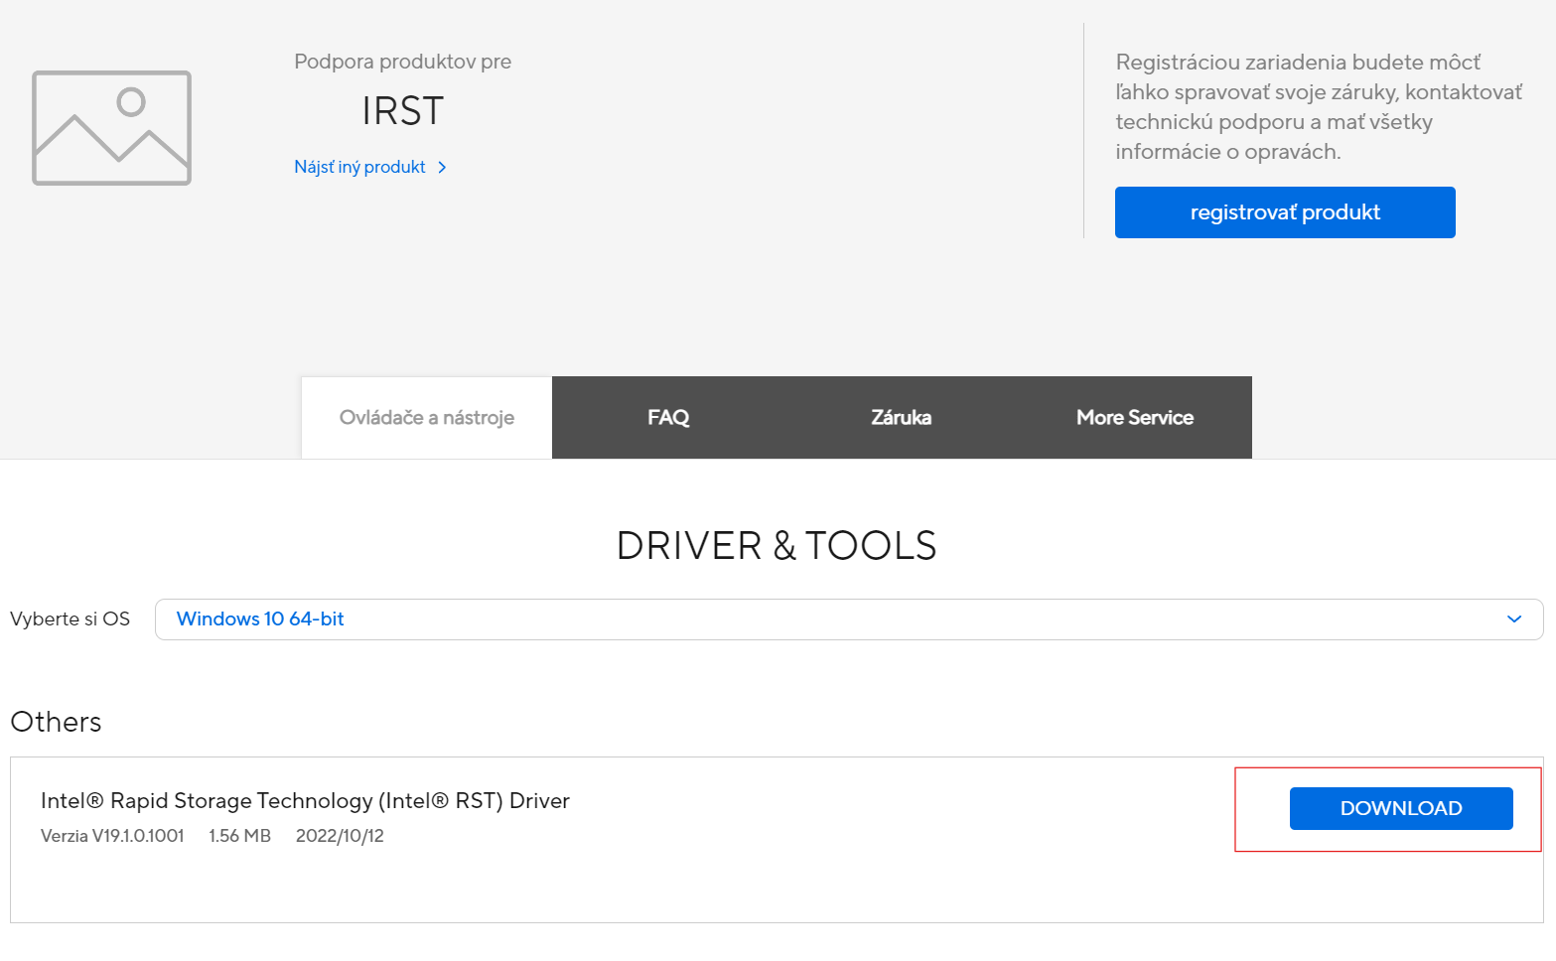This screenshot has width=1556, height=961.
Task: Click the DRIVER & TOOLS heading
Action: (777, 546)
